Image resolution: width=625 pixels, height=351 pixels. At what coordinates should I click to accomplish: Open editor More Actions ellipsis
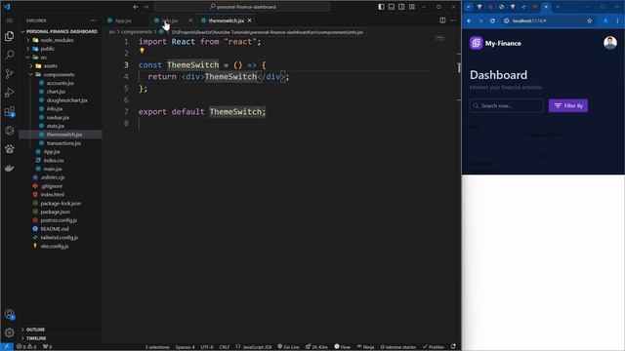(453, 20)
